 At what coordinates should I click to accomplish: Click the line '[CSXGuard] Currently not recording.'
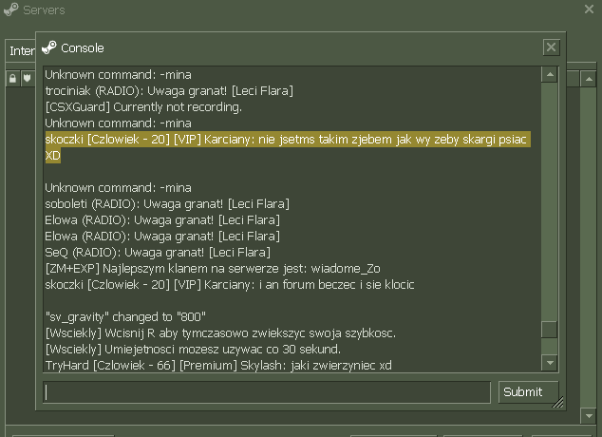tap(143, 107)
